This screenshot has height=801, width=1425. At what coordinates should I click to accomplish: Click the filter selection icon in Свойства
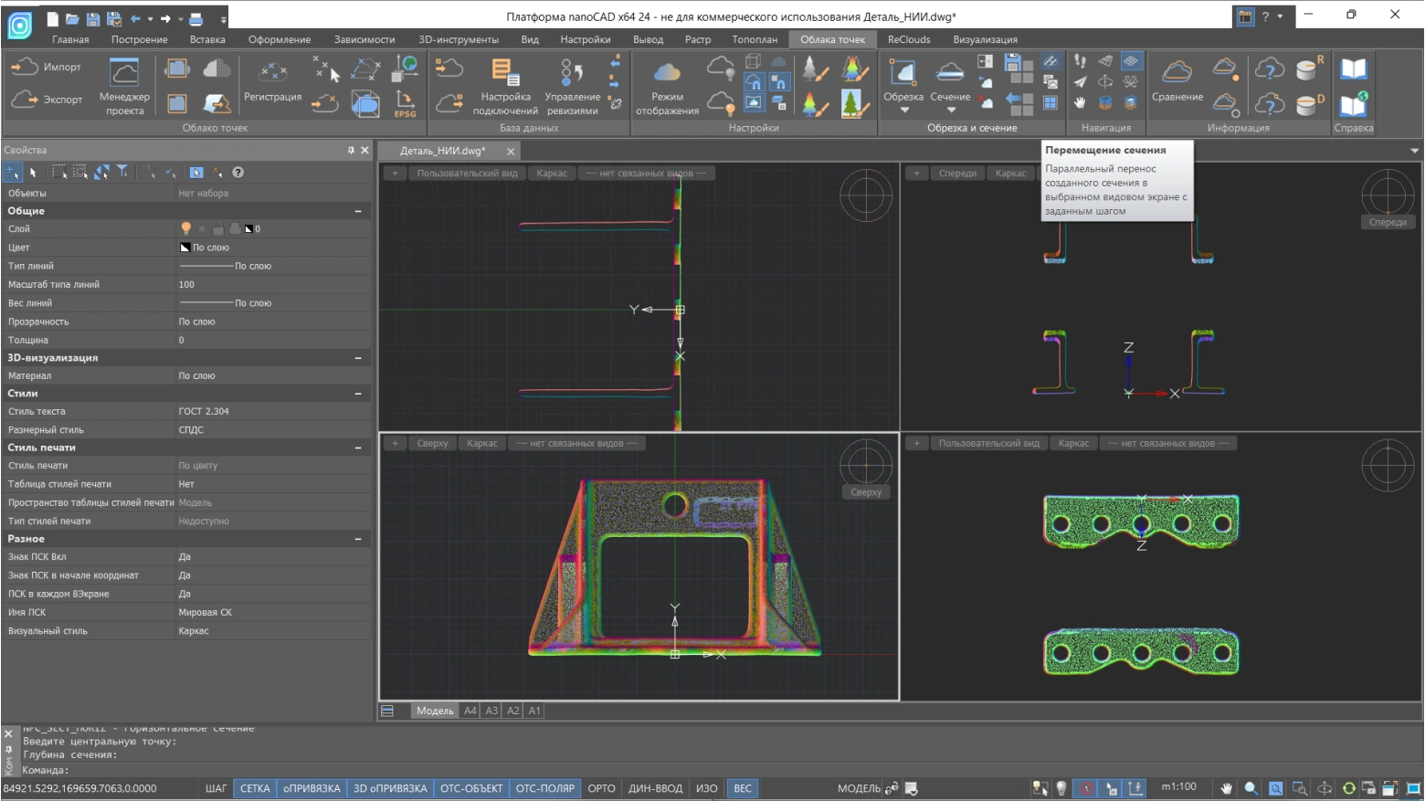(122, 172)
